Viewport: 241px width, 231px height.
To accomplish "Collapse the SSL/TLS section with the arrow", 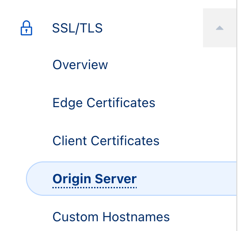I will (220, 28).
